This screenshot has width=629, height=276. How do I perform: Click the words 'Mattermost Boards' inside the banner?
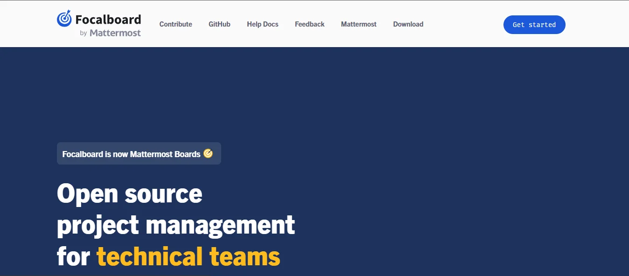[x=165, y=154]
